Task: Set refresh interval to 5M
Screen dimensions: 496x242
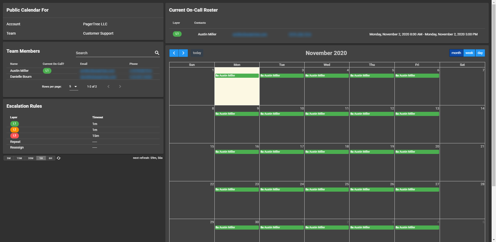Action: pos(9,158)
